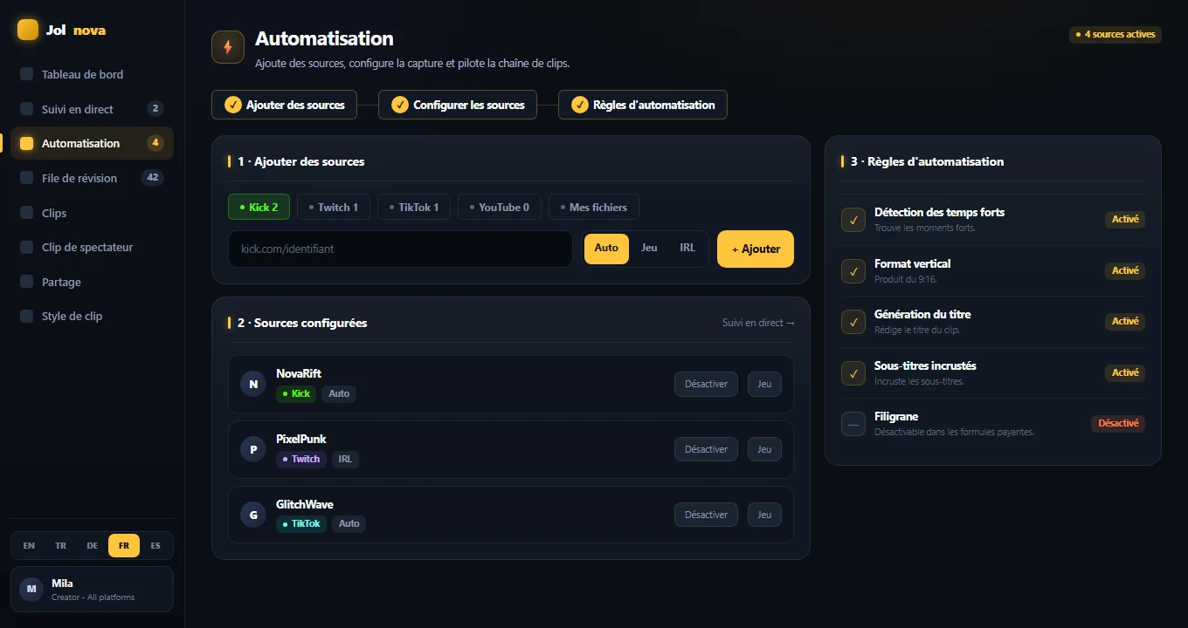Click the Désactivé badge for Filigrane
This screenshot has height=628, width=1188.
tap(1118, 424)
